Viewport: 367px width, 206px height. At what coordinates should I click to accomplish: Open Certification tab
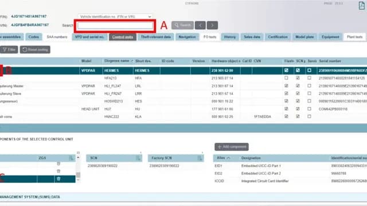pyautogui.click(x=278, y=37)
